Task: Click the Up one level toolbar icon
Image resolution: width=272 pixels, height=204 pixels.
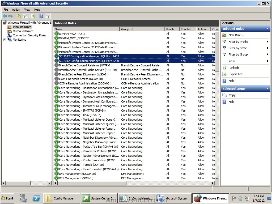Action: point(19,16)
